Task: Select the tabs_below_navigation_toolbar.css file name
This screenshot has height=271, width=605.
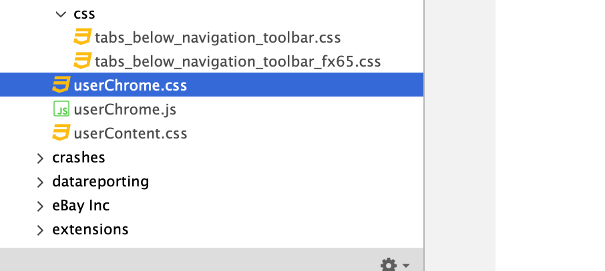Action: (218, 37)
